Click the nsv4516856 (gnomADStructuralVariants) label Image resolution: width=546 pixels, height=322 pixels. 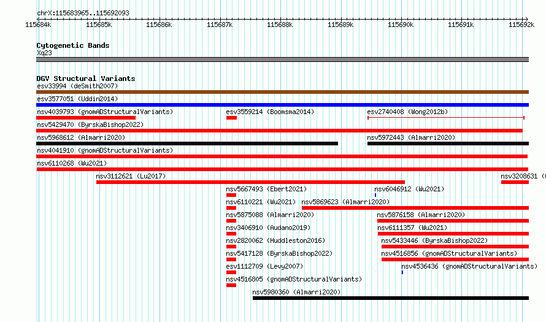pyautogui.click(x=449, y=253)
